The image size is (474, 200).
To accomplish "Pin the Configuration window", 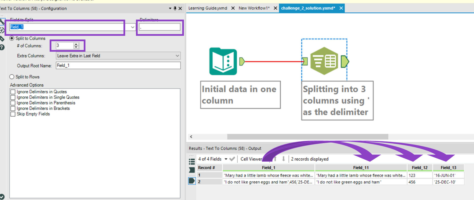I will click(175, 9).
